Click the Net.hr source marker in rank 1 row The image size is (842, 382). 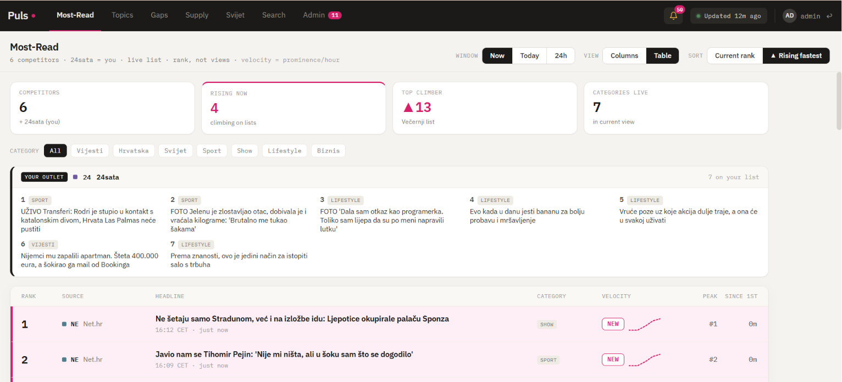click(64, 324)
